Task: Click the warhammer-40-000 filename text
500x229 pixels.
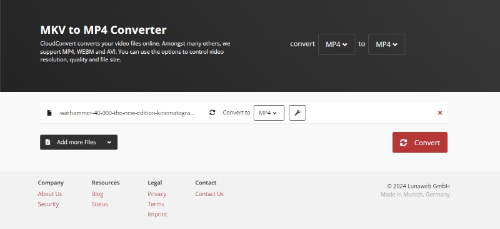Action: click(x=127, y=113)
